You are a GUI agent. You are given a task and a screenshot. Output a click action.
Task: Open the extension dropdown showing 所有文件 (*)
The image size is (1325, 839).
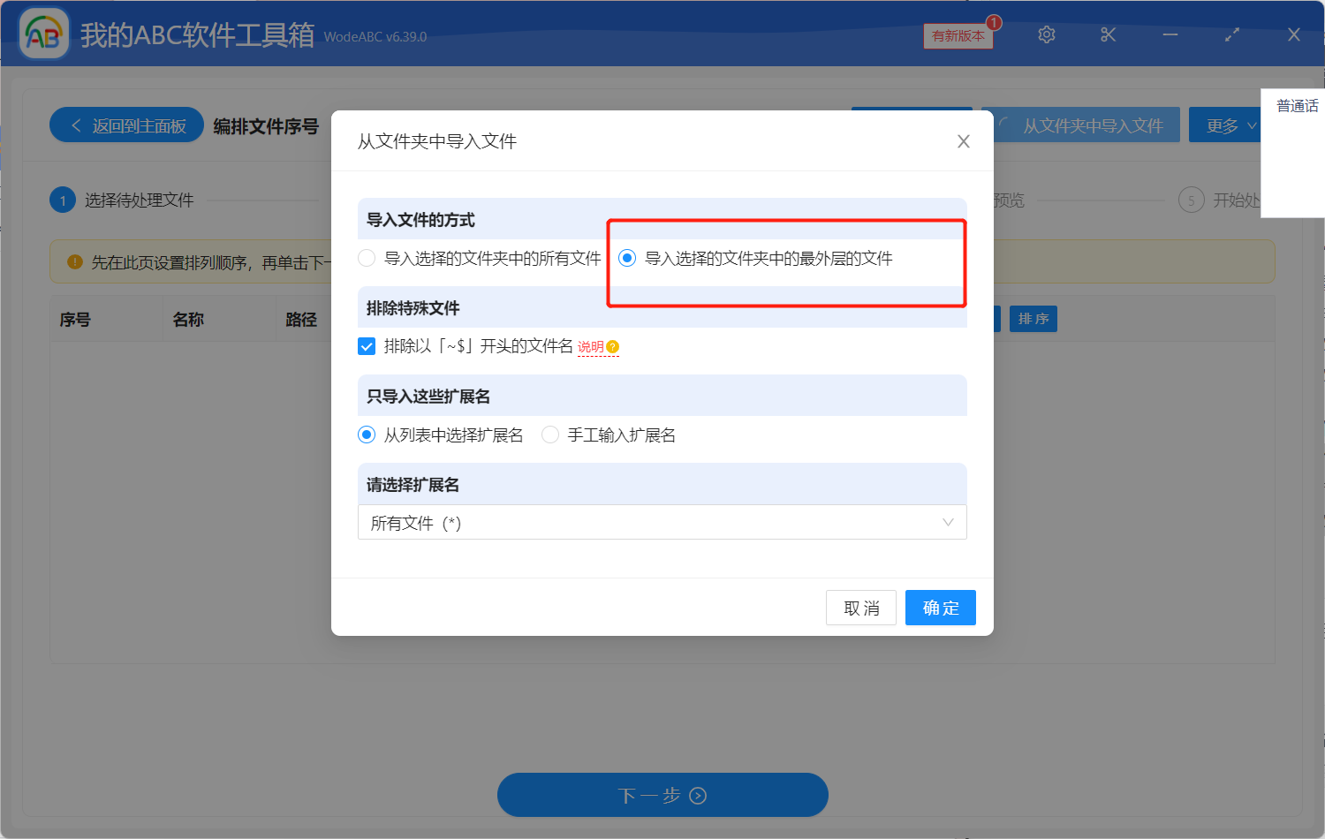coord(662,522)
